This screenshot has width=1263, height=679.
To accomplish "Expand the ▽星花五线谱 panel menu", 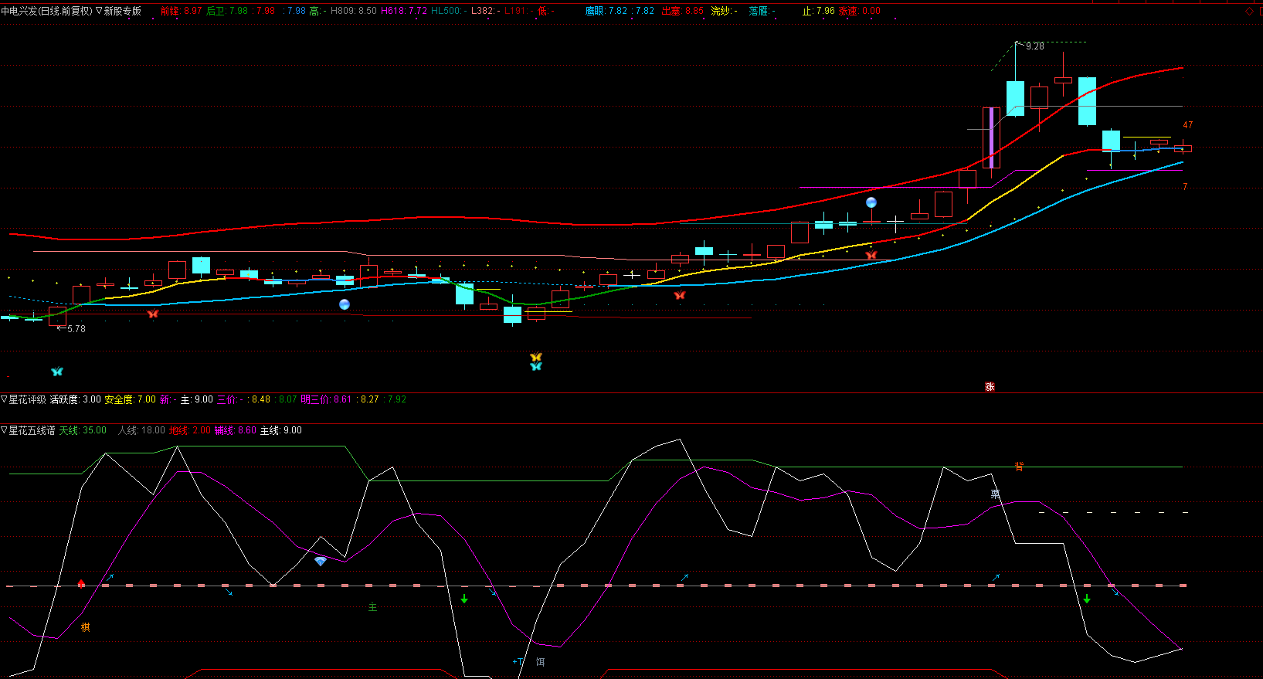I will (x=28, y=430).
